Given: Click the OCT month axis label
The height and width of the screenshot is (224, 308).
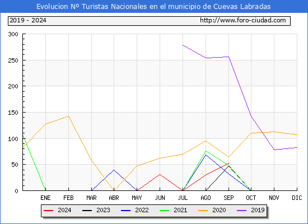Looking at the screenshot, I should point(251,198).
